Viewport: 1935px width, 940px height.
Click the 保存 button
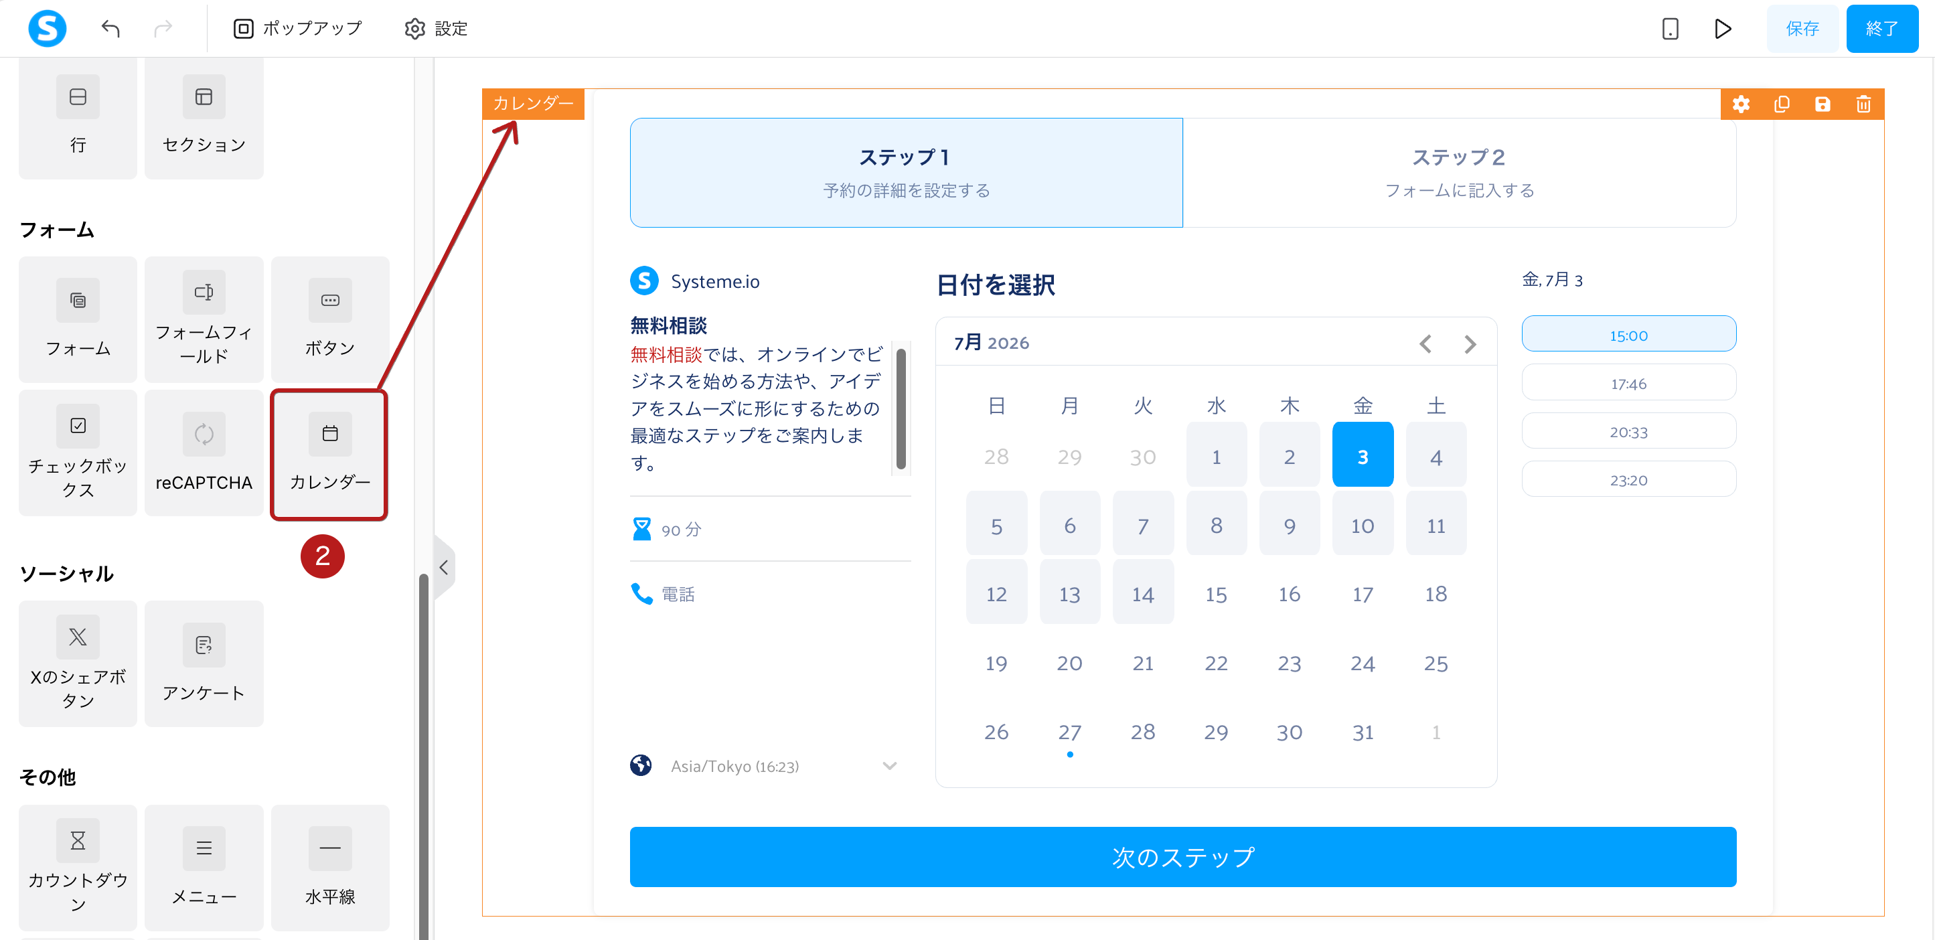pos(1802,29)
